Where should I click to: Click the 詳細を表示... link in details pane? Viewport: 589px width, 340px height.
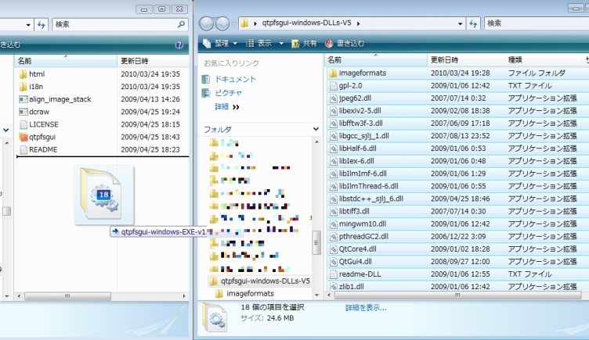click(x=366, y=308)
